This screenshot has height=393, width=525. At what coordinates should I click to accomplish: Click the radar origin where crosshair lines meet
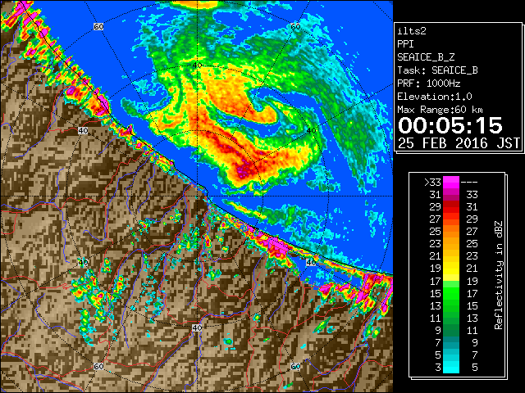(197, 196)
